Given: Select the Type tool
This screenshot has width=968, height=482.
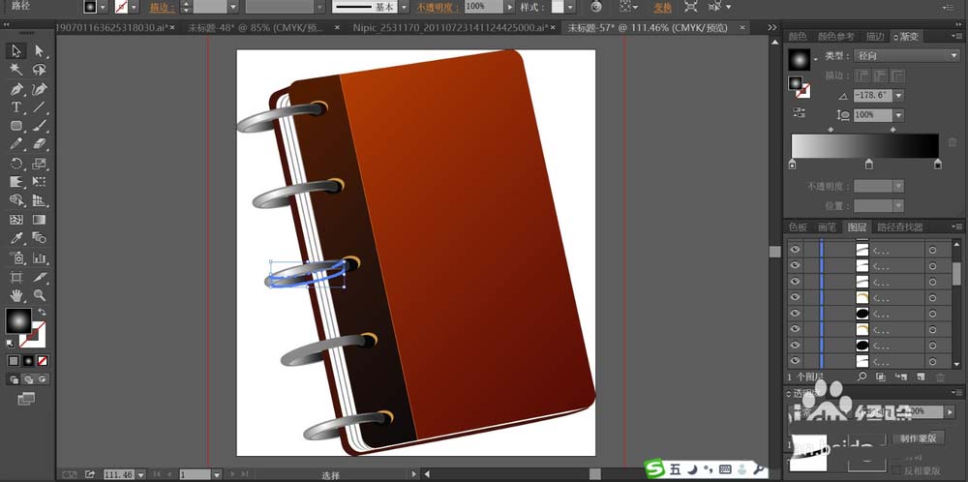Looking at the screenshot, I should click(16, 107).
